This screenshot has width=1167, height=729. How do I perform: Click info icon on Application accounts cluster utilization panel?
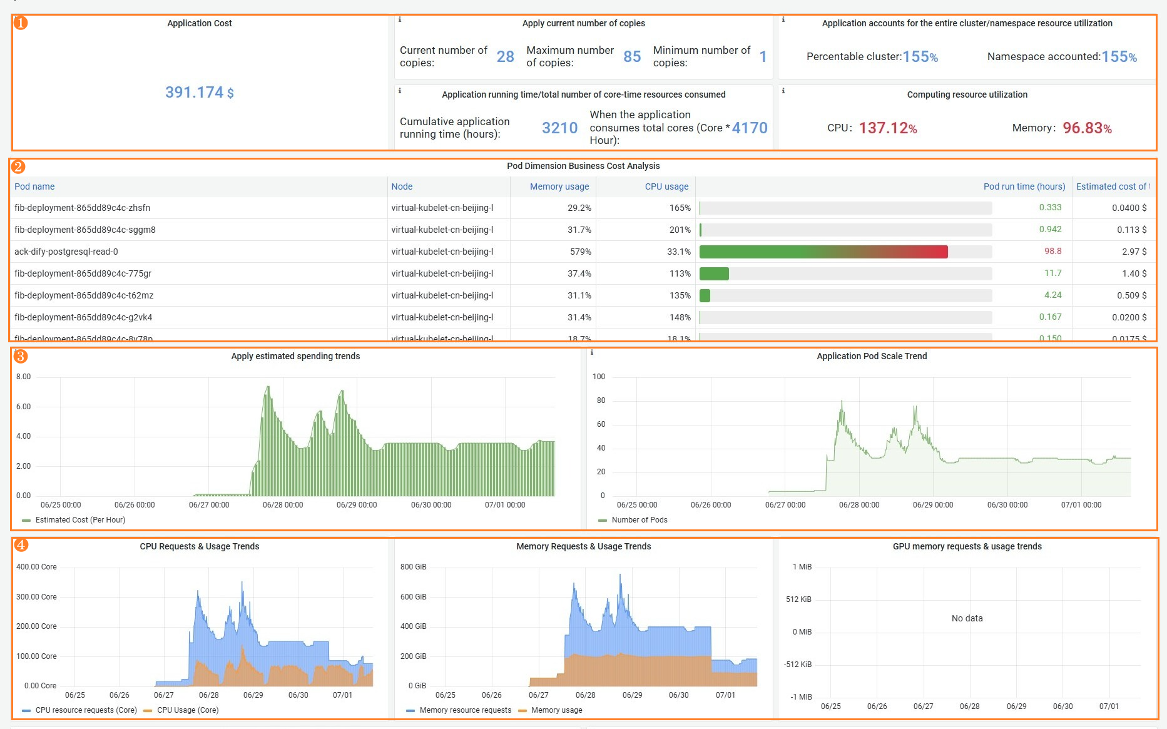point(783,19)
